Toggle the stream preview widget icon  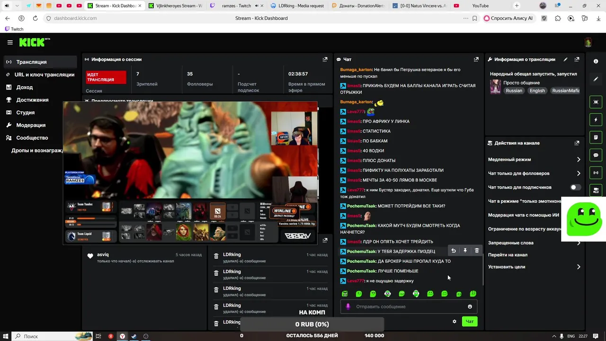596,102
